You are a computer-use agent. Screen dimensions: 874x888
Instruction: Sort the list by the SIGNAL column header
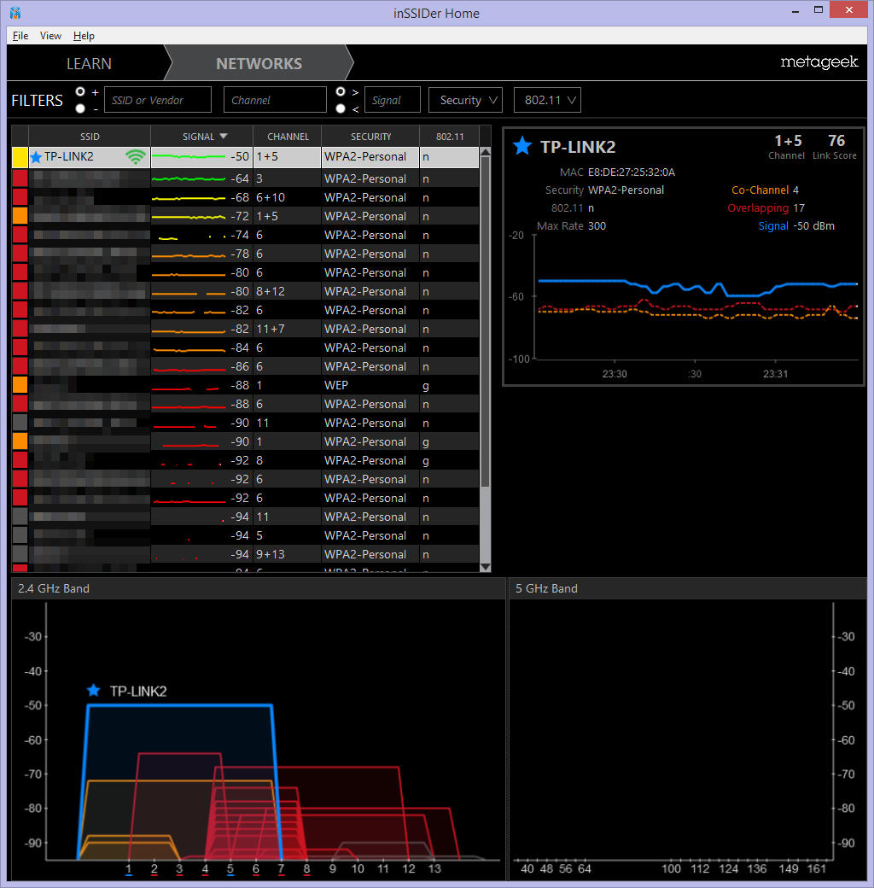click(x=201, y=137)
